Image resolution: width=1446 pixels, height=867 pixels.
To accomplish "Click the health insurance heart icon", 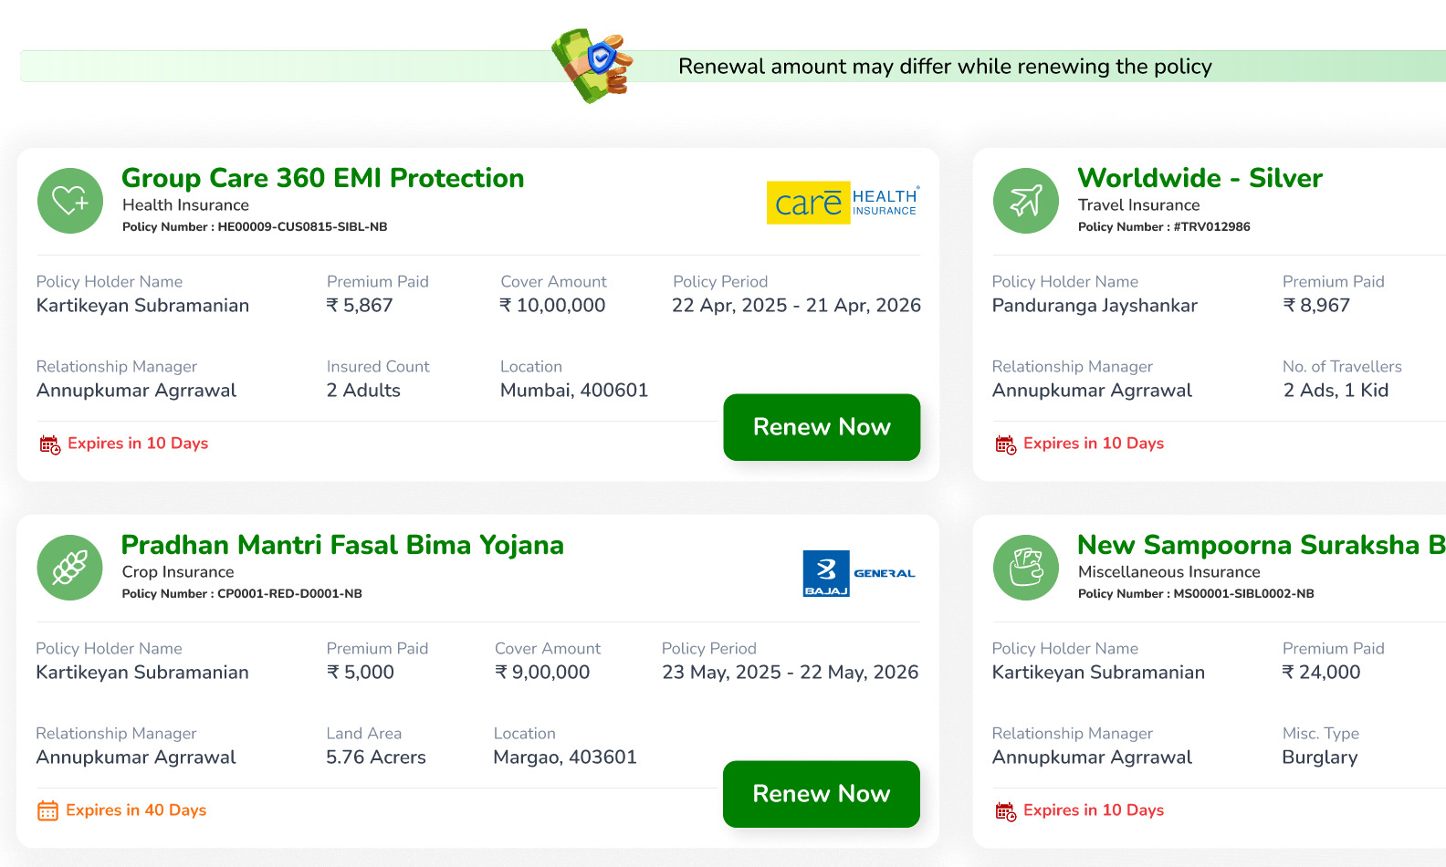I will 70,201.
